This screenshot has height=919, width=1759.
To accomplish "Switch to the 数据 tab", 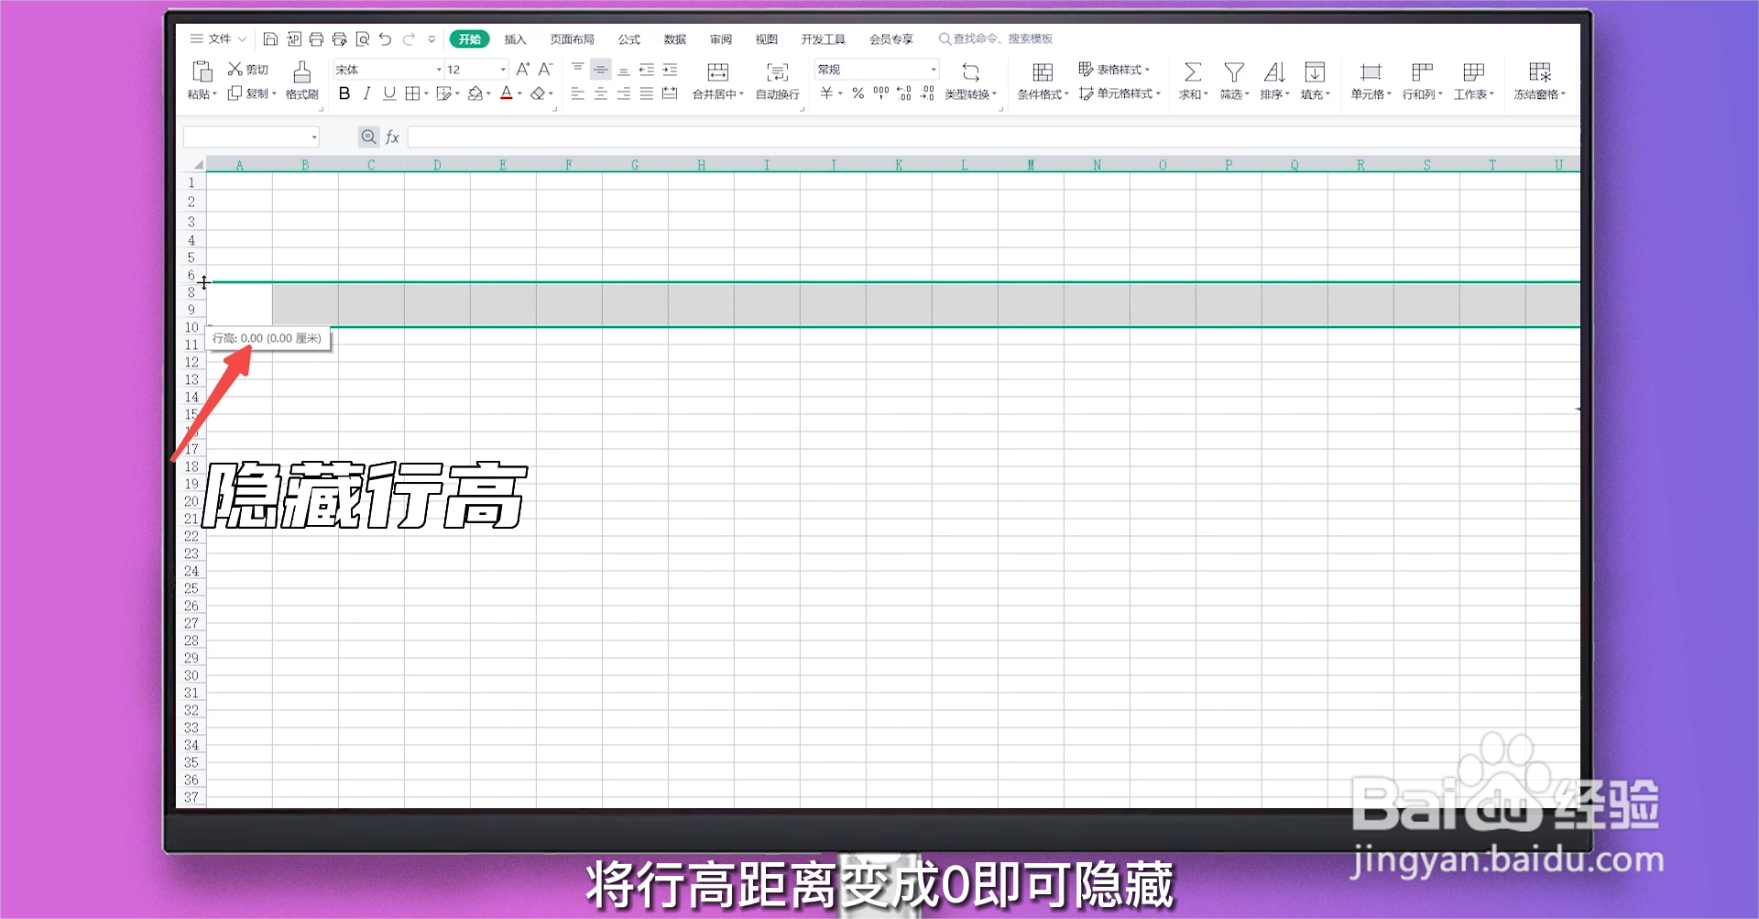I will click(x=674, y=39).
